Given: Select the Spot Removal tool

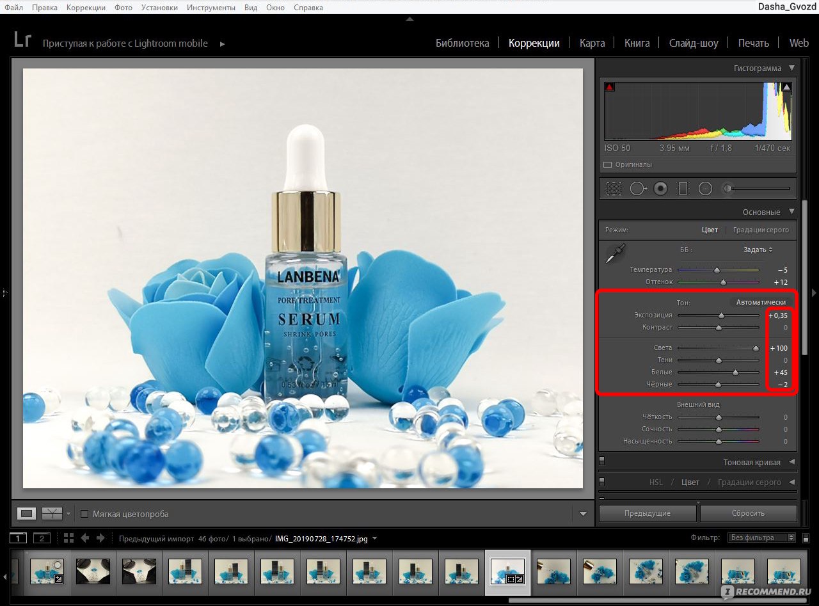Looking at the screenshot, I should point(638,188).
